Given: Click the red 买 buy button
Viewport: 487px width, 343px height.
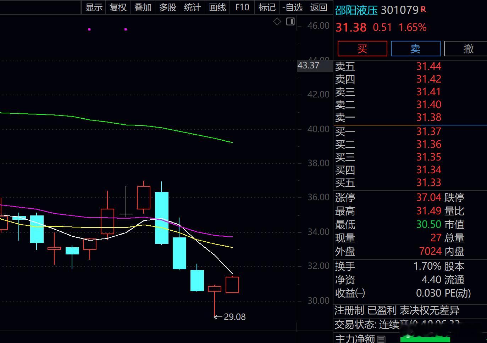Looking at the screenshot, I should coord(362,49).
